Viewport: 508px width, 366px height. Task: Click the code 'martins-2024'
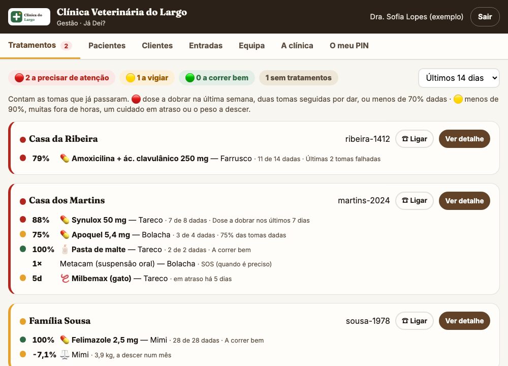pyautogui.click(x=364, y=201)
